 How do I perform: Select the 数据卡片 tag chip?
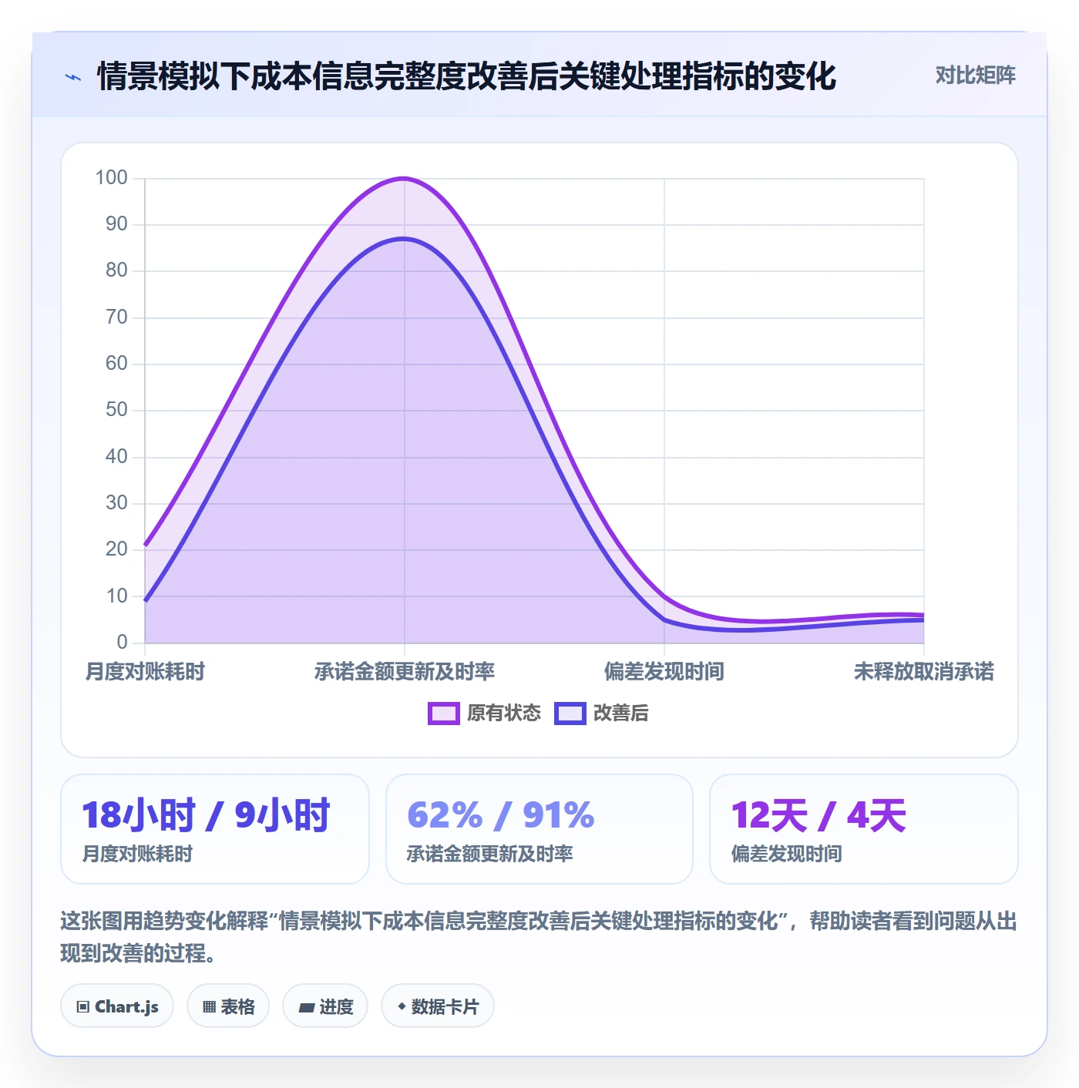(x=438, y=1006)
